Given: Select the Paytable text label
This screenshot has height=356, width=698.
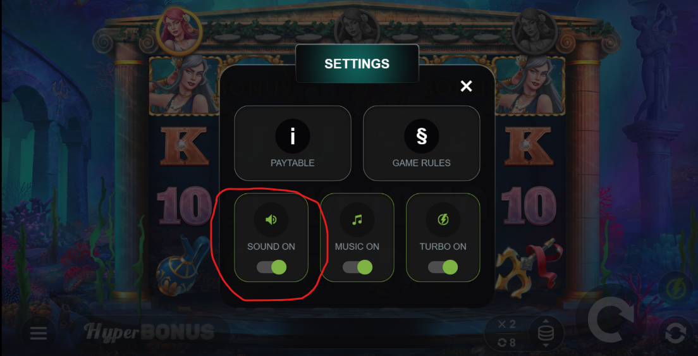Looking at the screenshot, I should point(293,163).
